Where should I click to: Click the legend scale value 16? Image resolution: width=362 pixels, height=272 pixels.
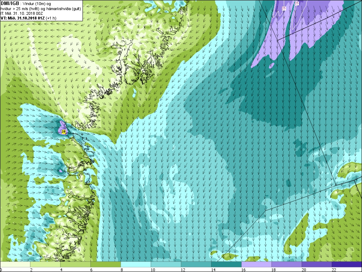243,270
